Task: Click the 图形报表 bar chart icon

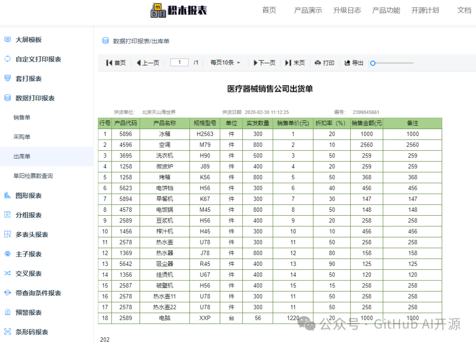Action: coord(7,195)
